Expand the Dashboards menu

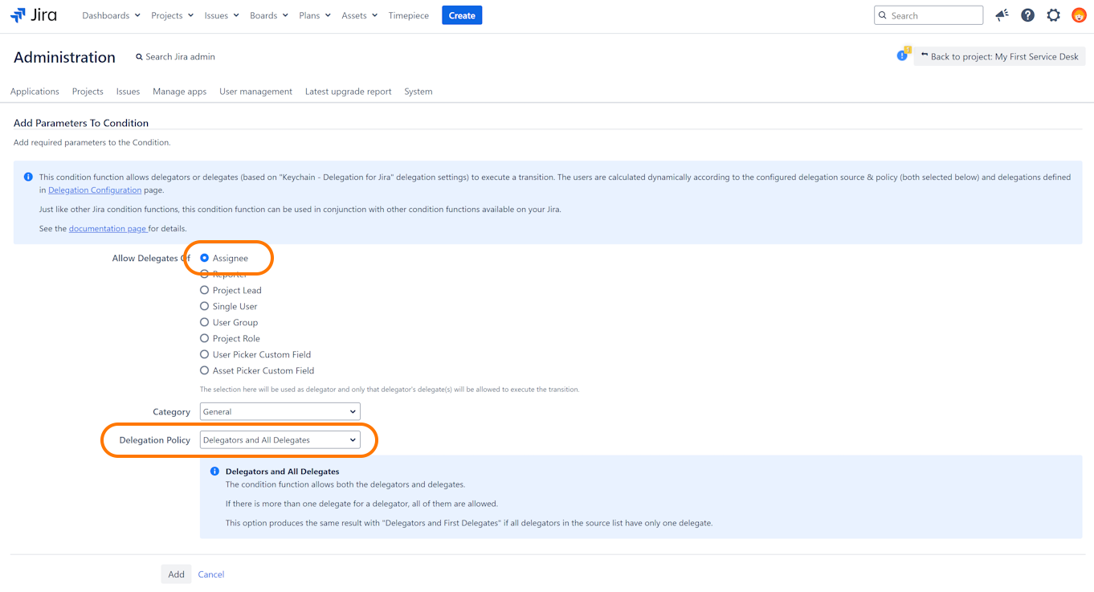tap(111, 15)
